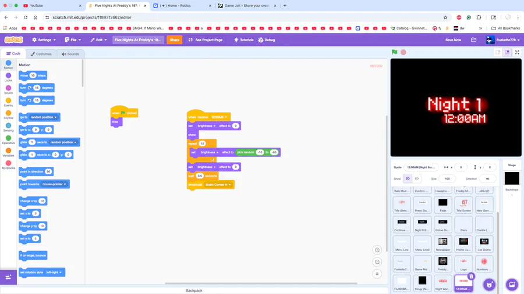The height and width of the screenshot is (294, 524).
Task: Switch to the YouTube browser tab
Action: 52,6
